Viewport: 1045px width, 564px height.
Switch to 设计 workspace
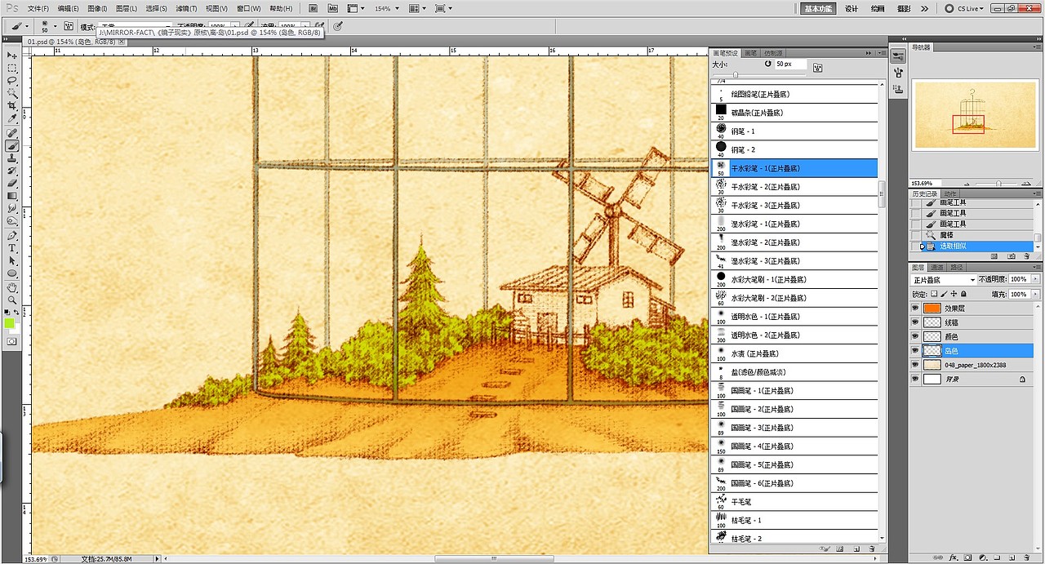click(x=852, y=8)
